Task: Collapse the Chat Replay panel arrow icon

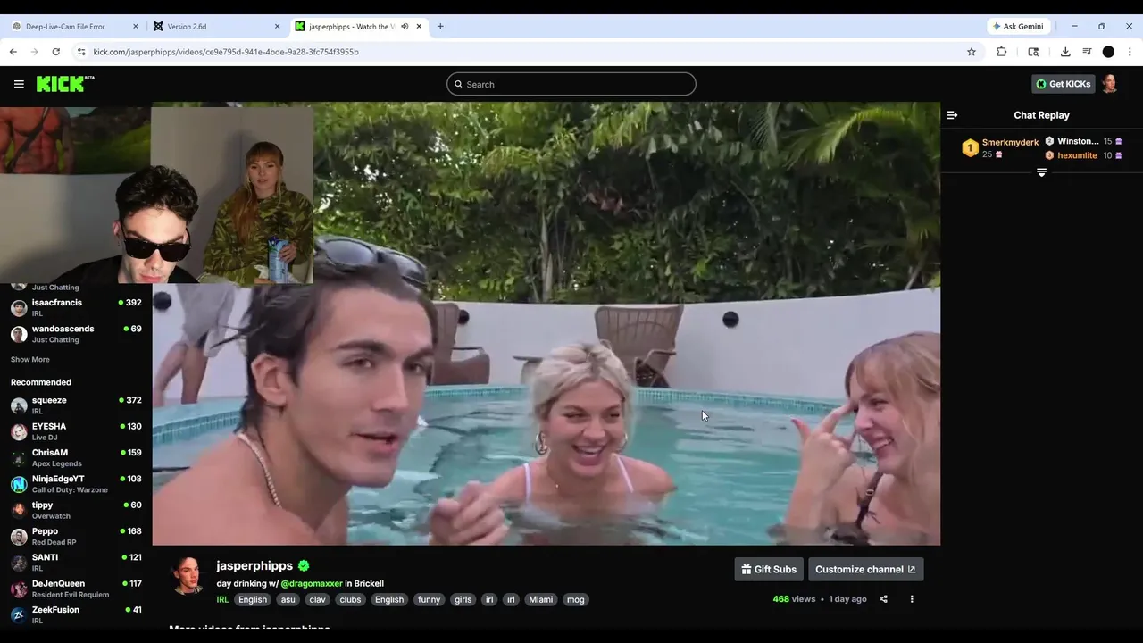Action: pyautogui.click(x=952, y=115)
